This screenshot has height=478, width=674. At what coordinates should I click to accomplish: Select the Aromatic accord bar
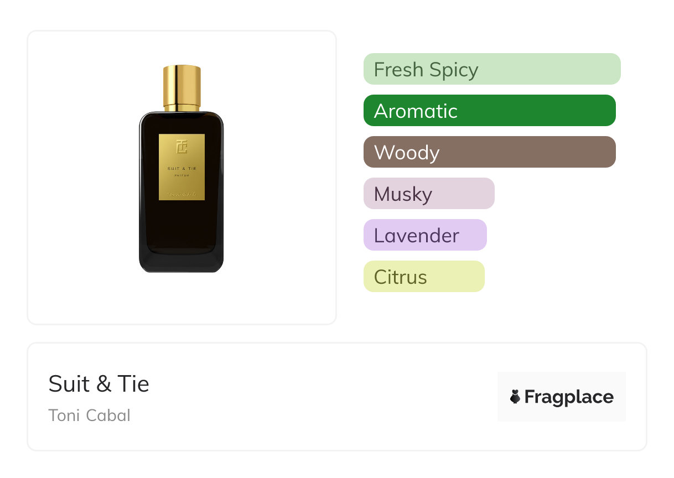coord(489,111)
